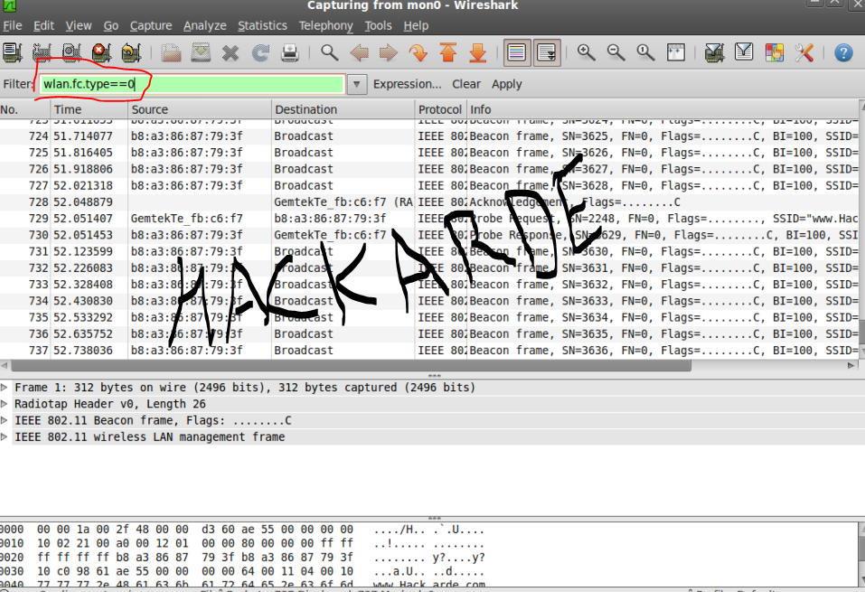This screenshot has width=865, height=592.
Task: Sort by Time column header
Action: (x=89, y=109)
